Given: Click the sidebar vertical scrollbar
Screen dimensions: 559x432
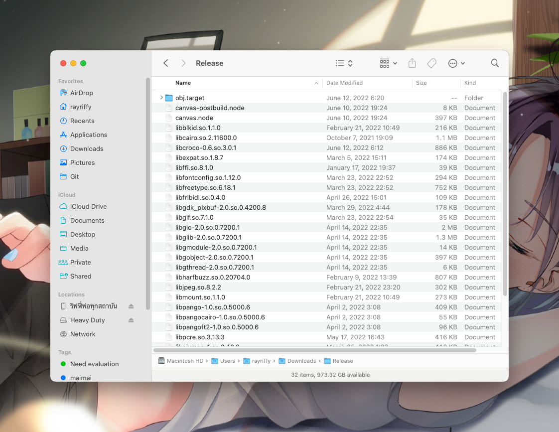Looking at the screenshot, I should coord(147,193).
